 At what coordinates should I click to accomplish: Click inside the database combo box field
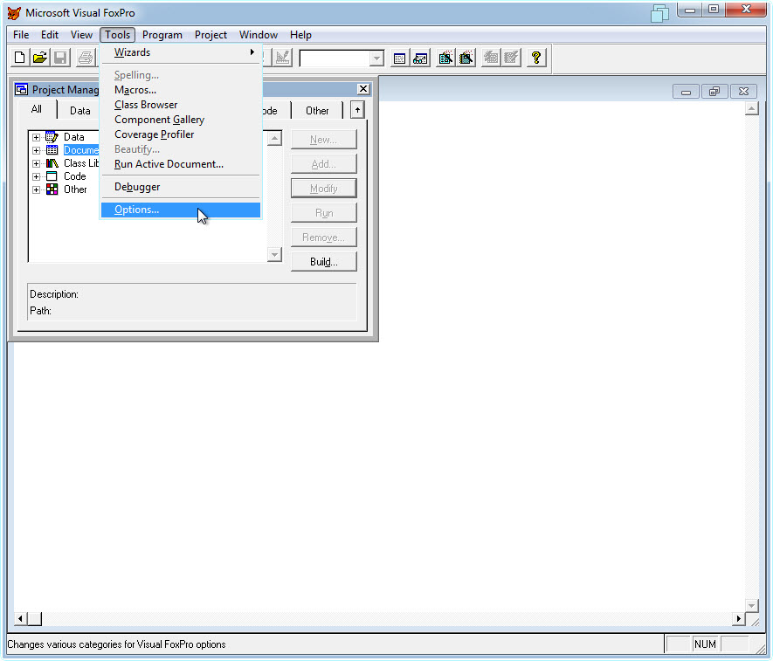[x=335, y=59]
